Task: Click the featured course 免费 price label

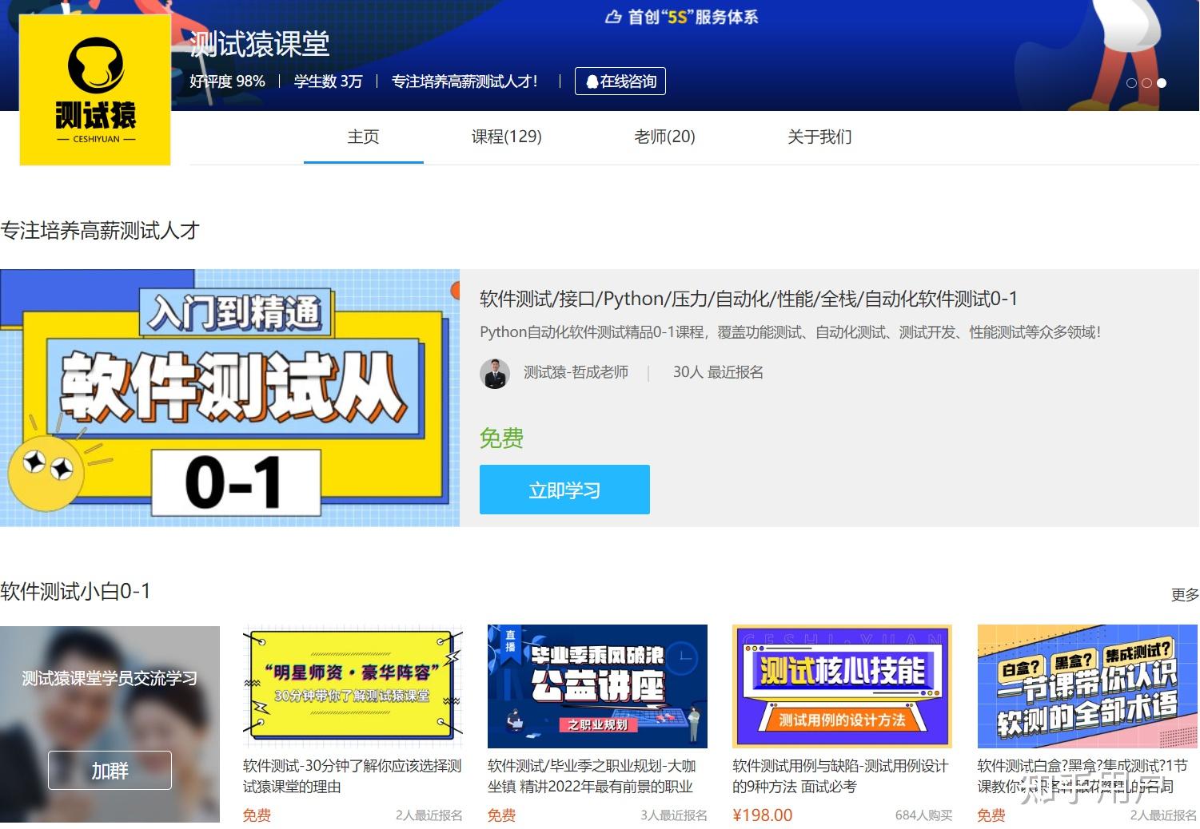Action: (x=501, y=438)
